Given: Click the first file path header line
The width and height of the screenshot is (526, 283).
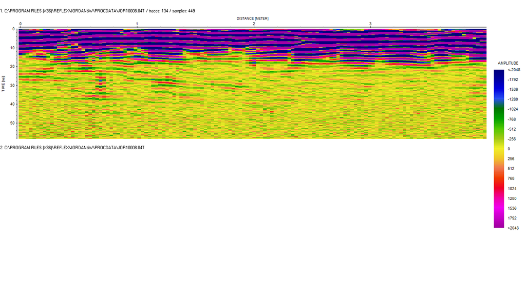Looking at the screenshot, I should [98, 10].
